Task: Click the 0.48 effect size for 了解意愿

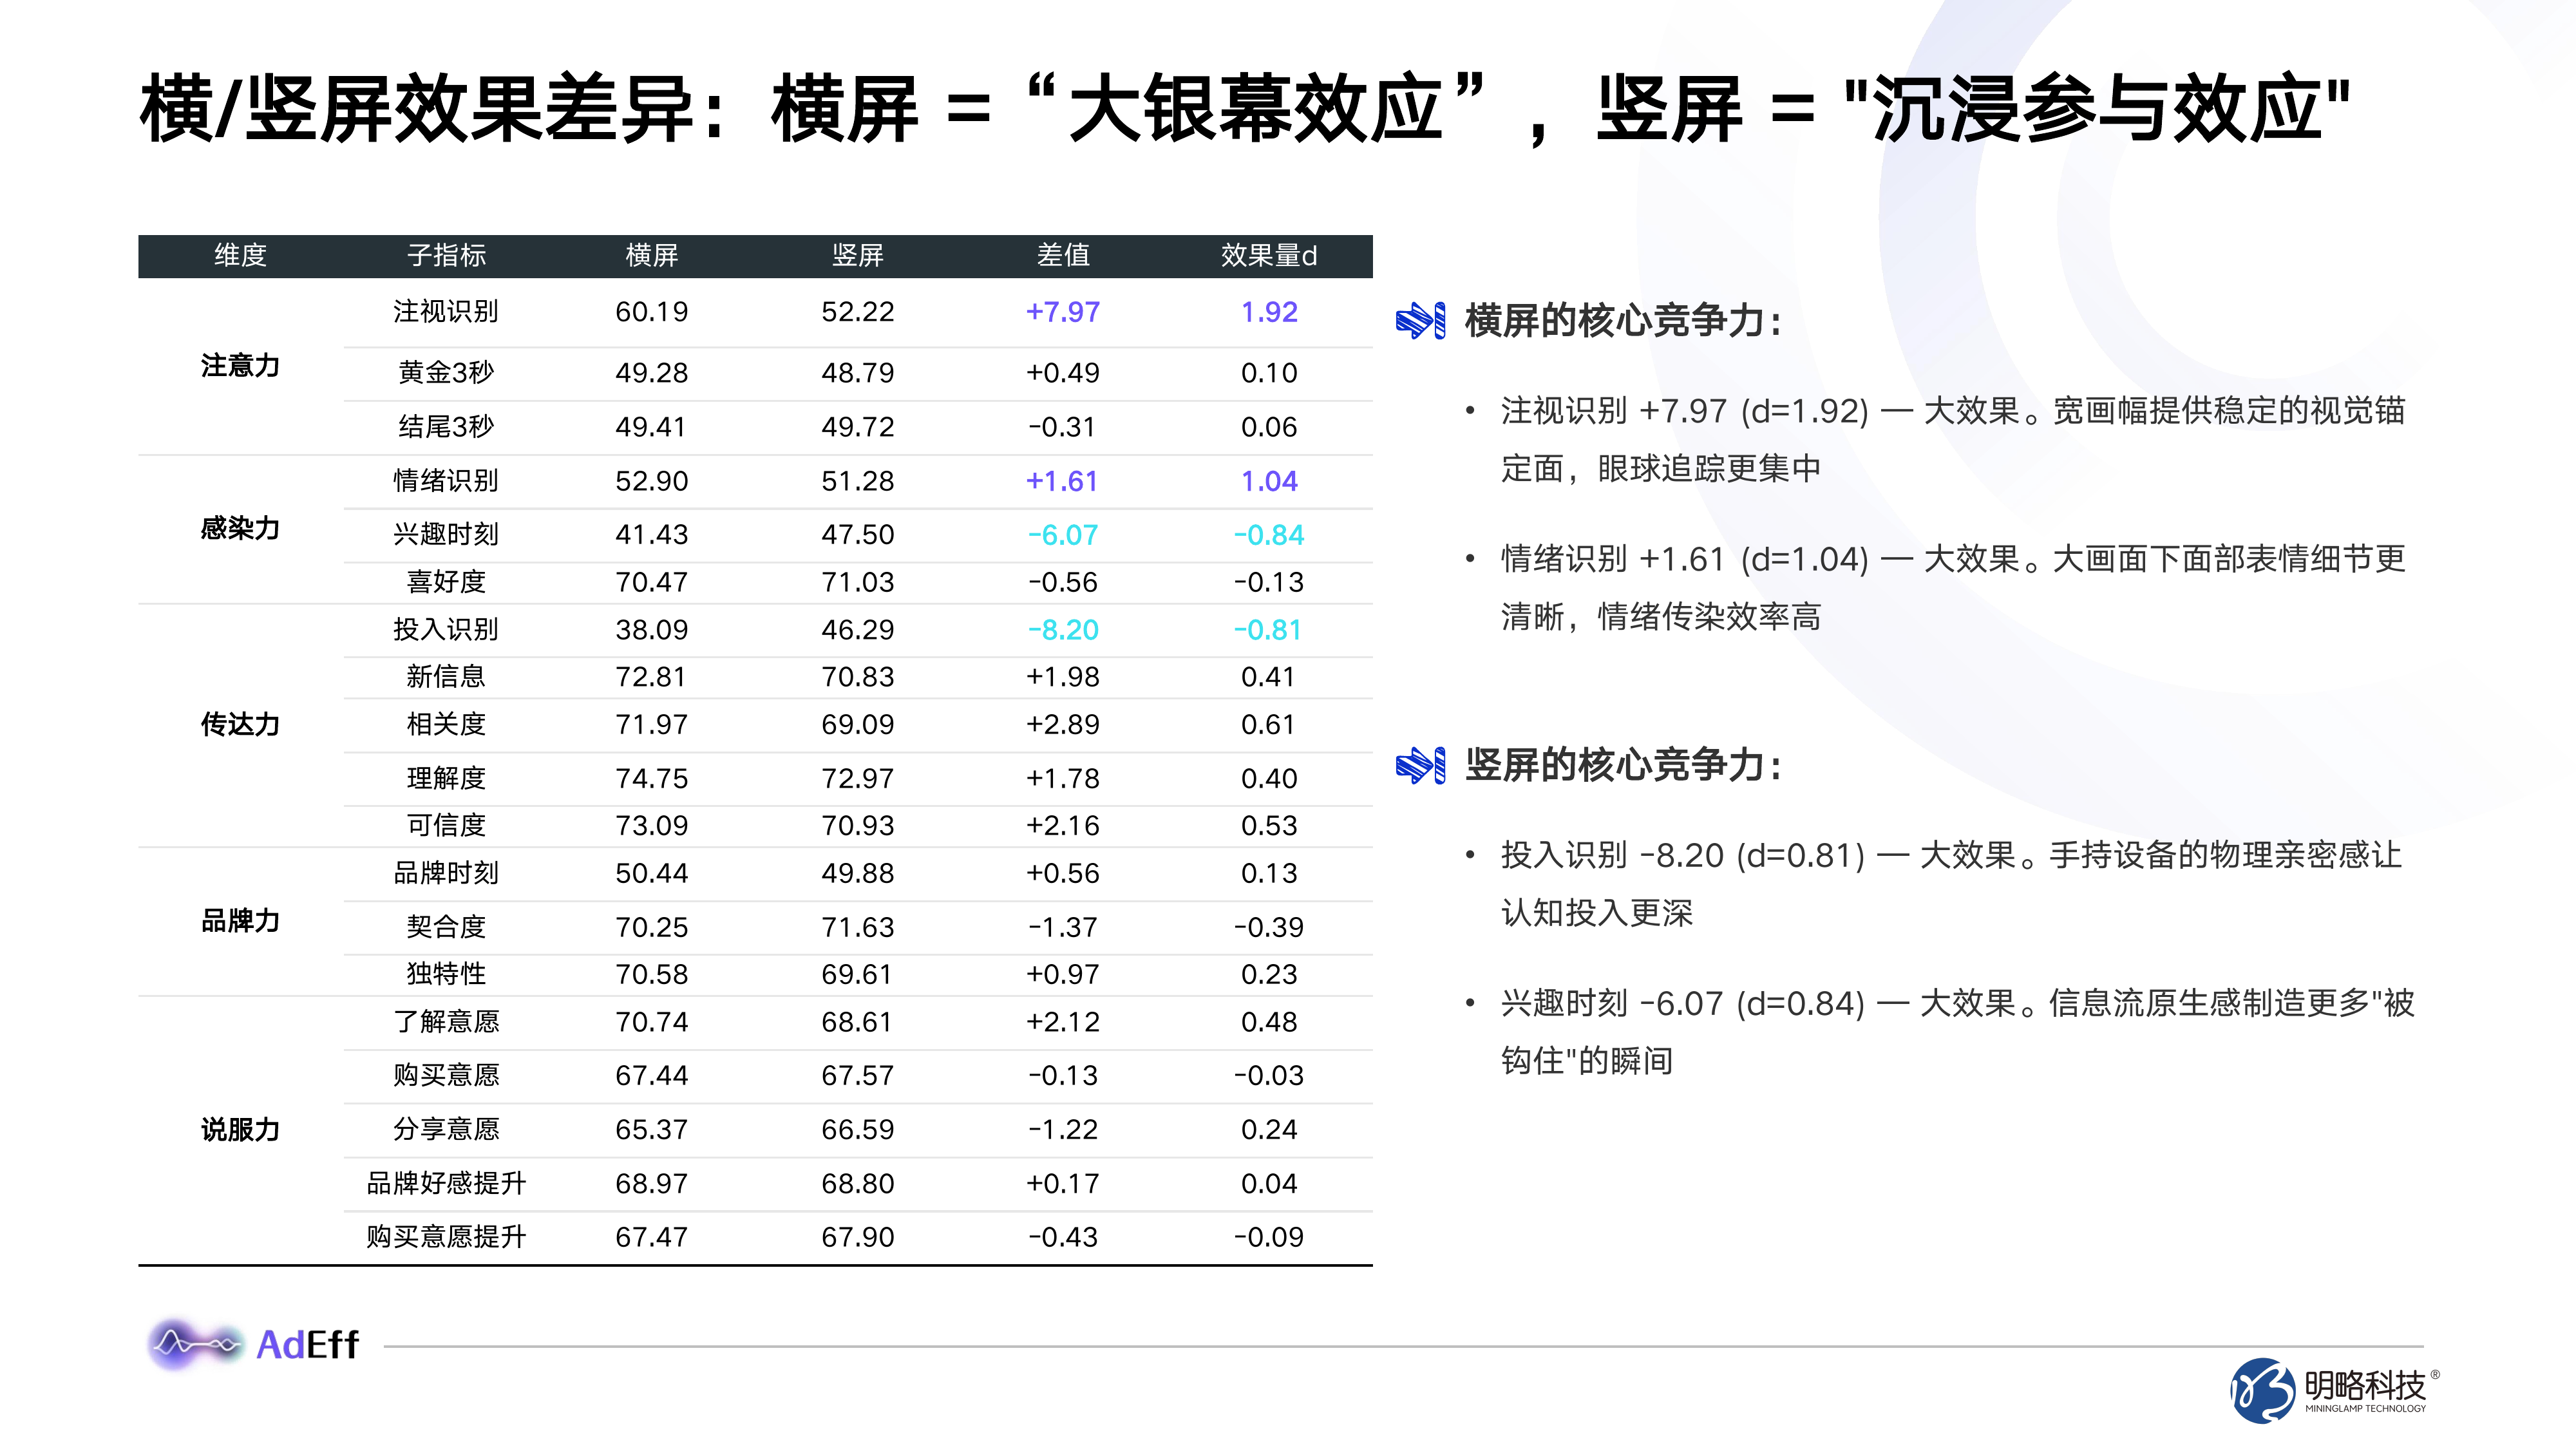Action: (1269, 1022)
